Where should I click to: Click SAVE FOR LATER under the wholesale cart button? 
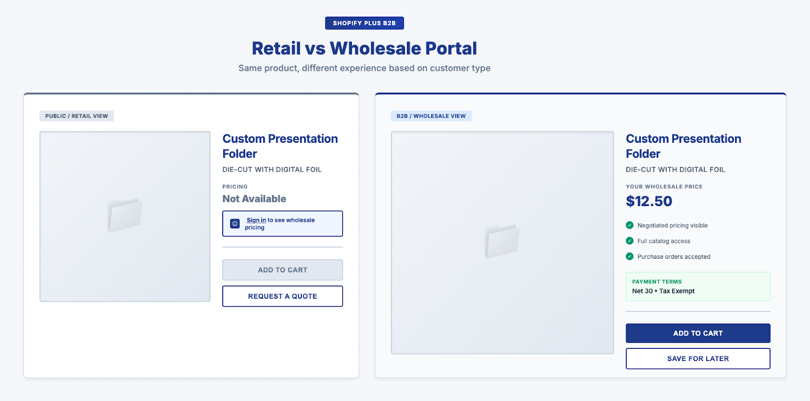(698, 358)
